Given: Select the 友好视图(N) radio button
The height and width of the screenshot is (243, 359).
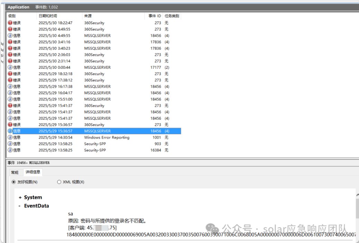Looking at the screenshot, I should coord(14,182).
